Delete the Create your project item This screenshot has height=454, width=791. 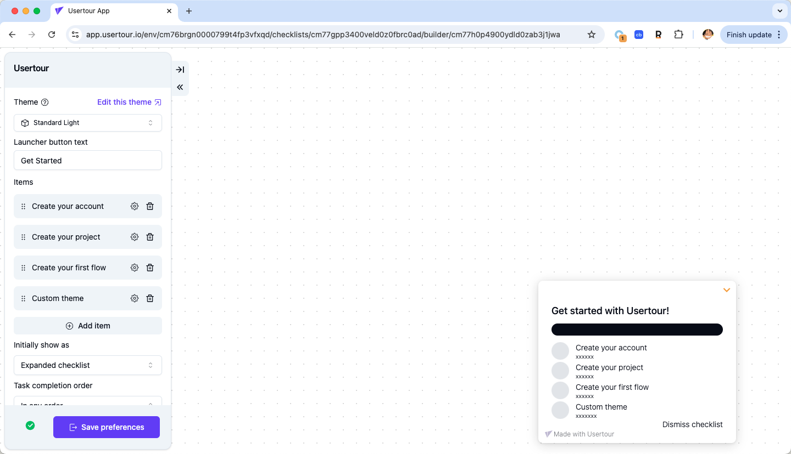(150, 237)
